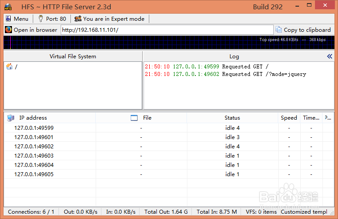Click the bandwidth speed graph
Viewport: 338px width, 219px height.
169,42
